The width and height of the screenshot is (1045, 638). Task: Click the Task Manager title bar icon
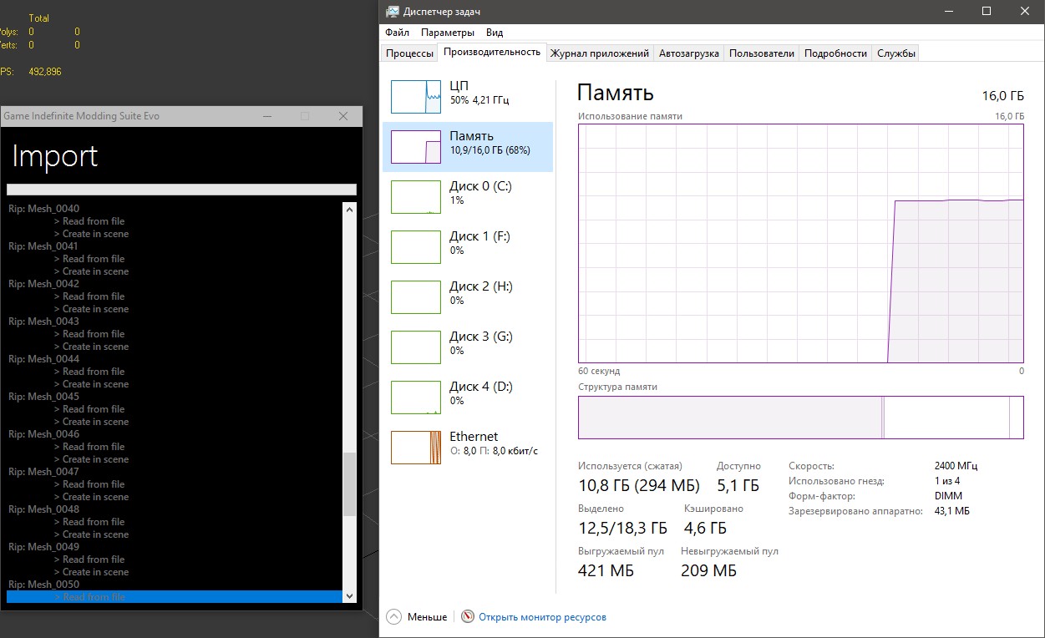click(x=392, y=12)
